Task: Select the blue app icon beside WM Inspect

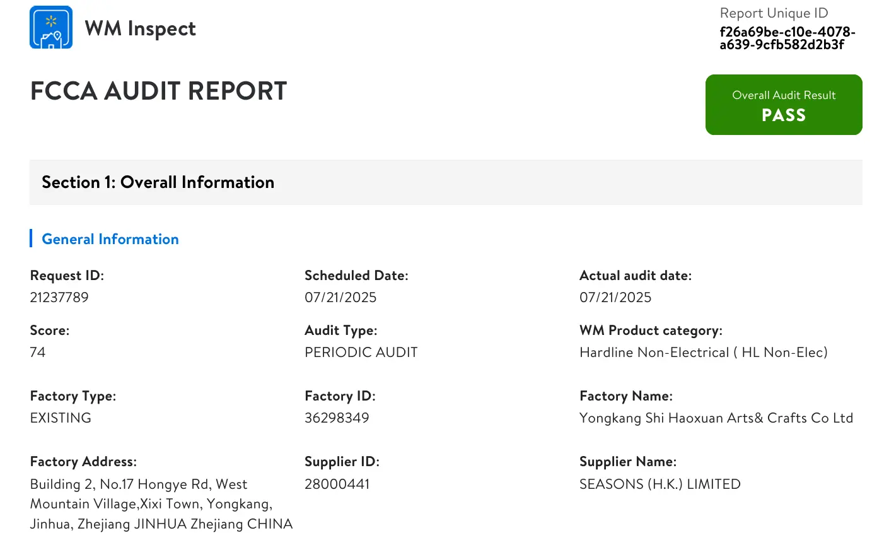Action: point(50,27)
